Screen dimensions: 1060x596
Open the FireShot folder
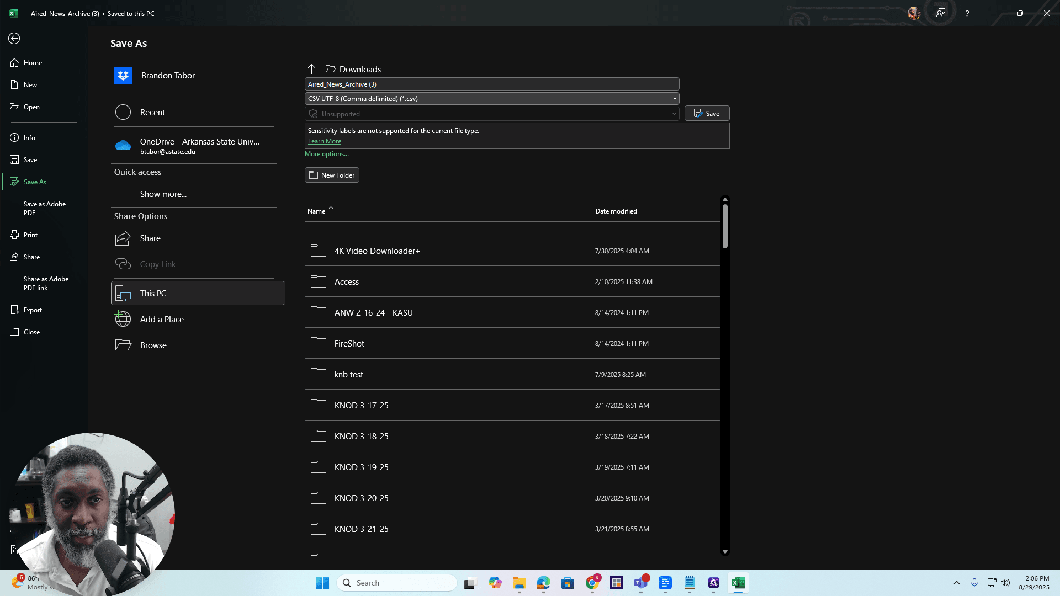512,344
